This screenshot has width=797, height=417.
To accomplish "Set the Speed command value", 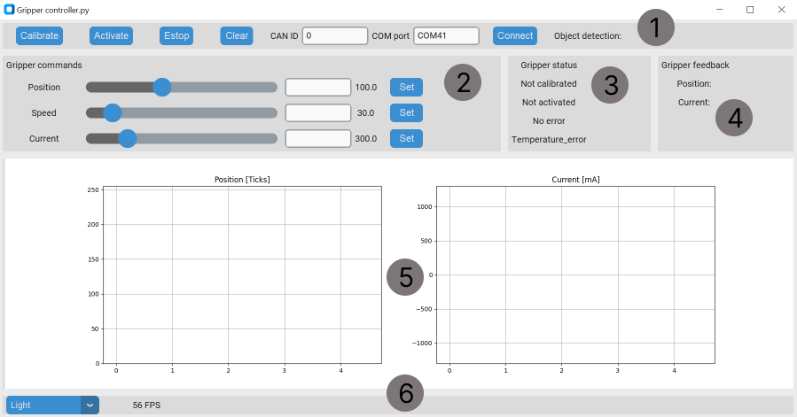I will pos(406,112).
